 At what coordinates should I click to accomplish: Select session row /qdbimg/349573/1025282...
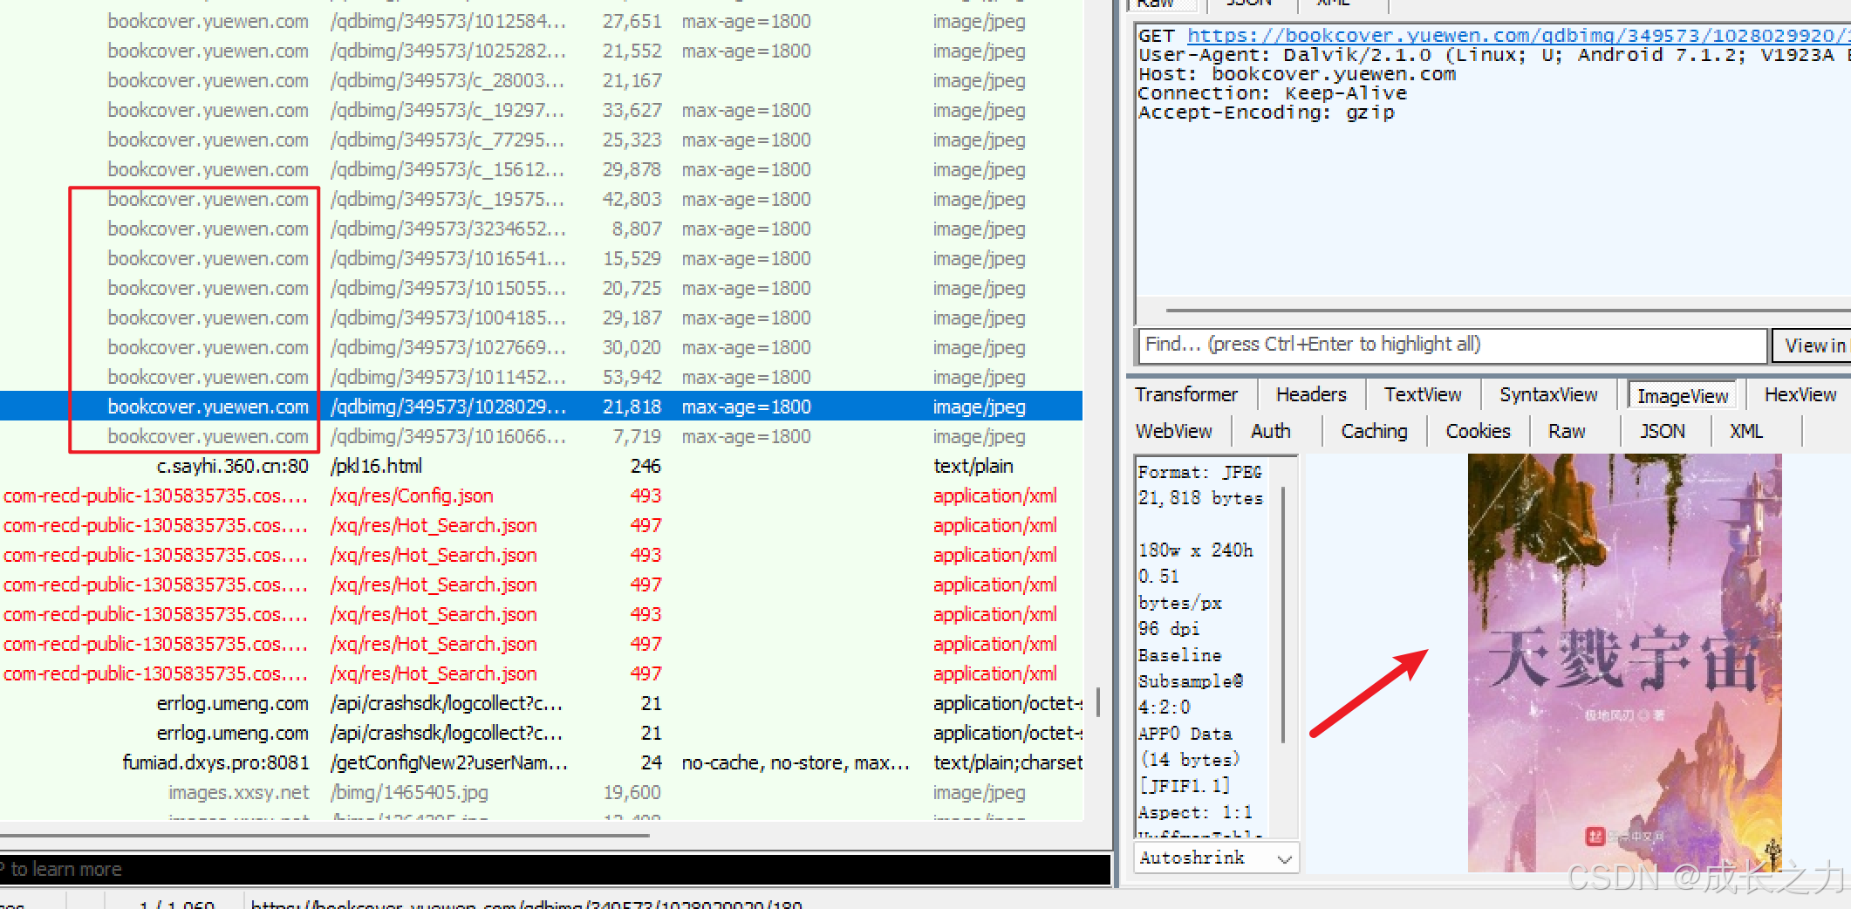541,51
